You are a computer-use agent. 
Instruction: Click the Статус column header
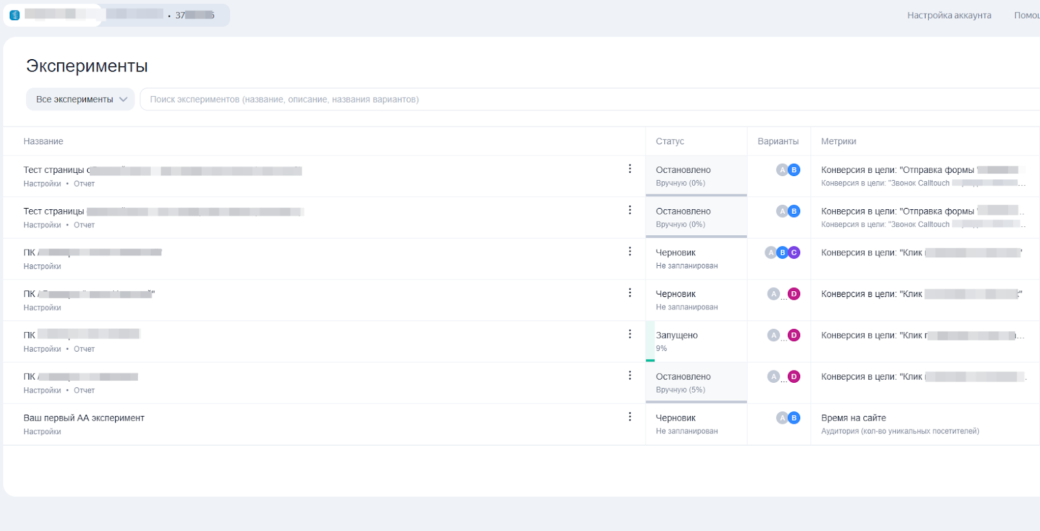coord(669,141)
